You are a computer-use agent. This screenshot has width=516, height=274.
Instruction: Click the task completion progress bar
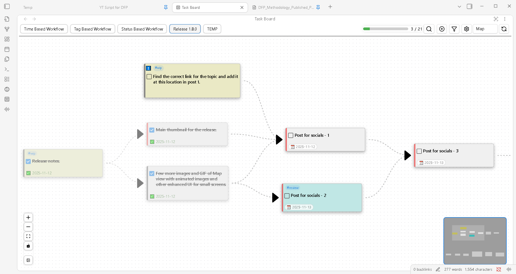coord(385,29)
